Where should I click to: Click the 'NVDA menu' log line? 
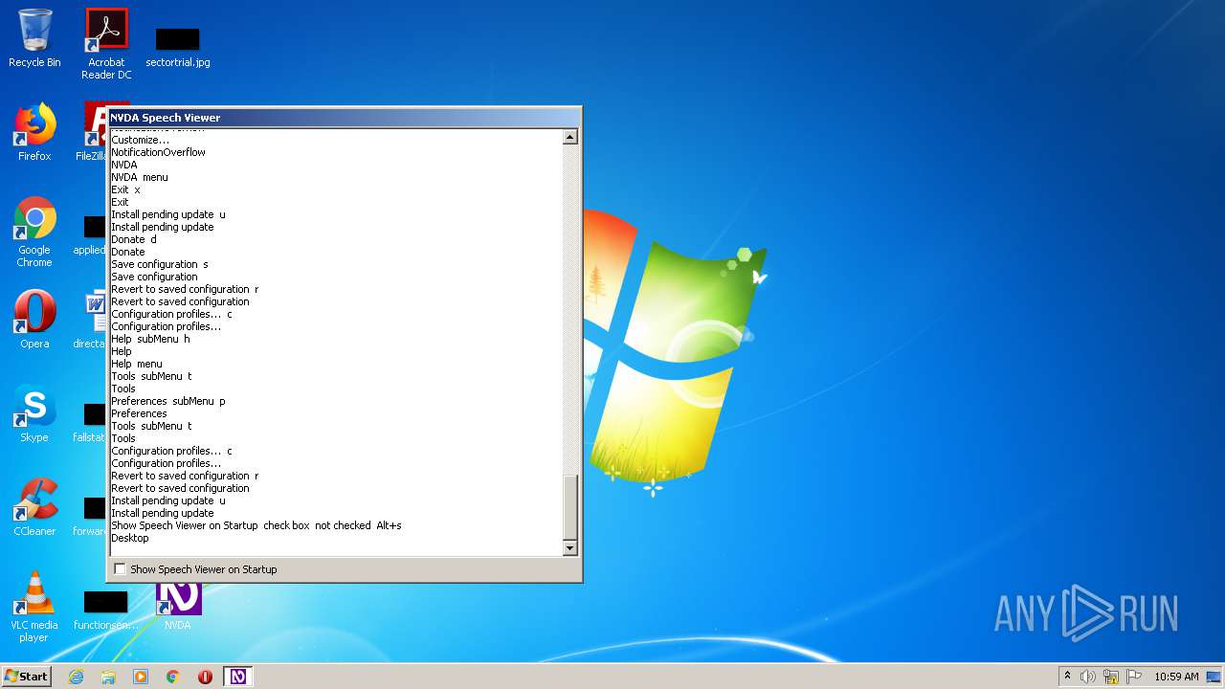point(139,177)
